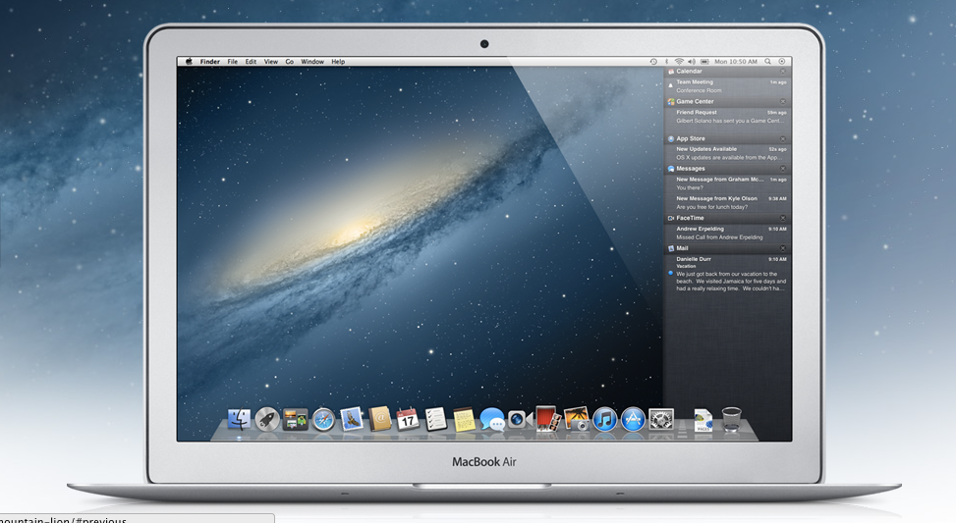Launch Launchpad rocket icon in Dock

(267, 420)
